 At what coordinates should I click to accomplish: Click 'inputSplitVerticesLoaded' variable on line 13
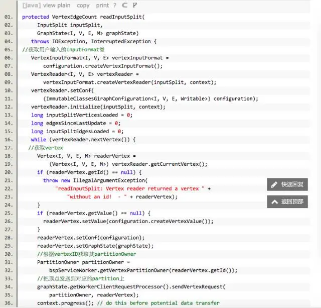[82, 115]
